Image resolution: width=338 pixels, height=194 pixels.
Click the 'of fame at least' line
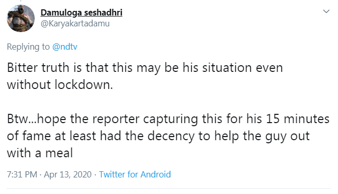click(158, 136)
